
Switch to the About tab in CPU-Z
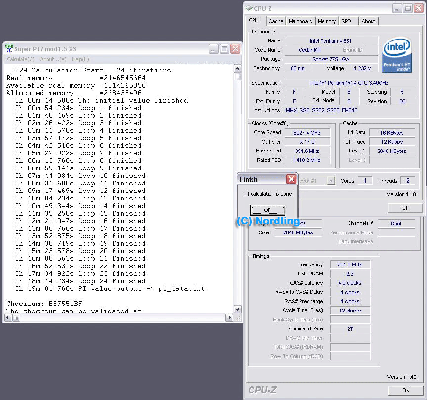click(x=368, y=21)
